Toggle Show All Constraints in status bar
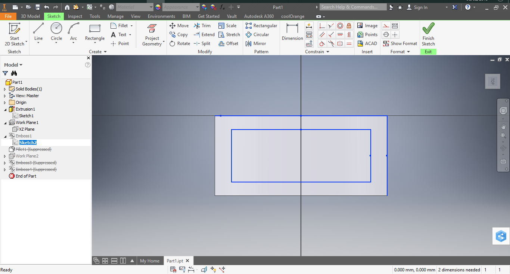Image resolution: width=510 pixels, height=274 pixels. (x=182, y=270)
